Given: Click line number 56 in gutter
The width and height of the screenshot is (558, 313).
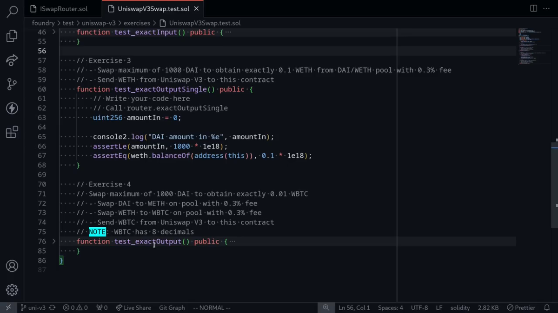Looking at the screenshot, I should point(42,51).
